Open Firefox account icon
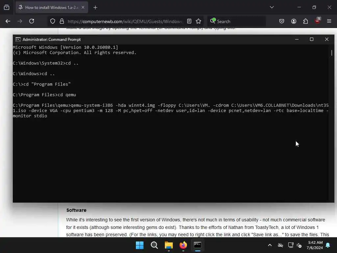This screenshot has width=337, height=253. click(294, 21)
